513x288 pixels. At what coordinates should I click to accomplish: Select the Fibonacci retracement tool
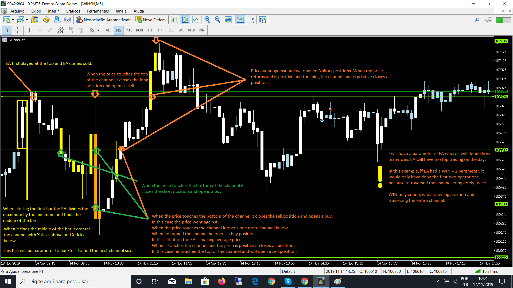71,30
